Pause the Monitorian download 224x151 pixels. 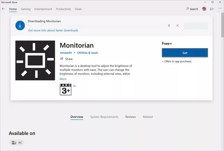coord(169,25)
